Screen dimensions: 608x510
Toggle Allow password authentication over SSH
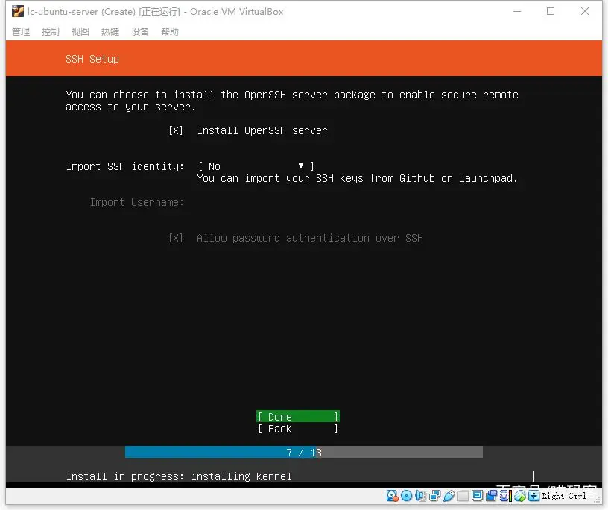pos(176,238)
